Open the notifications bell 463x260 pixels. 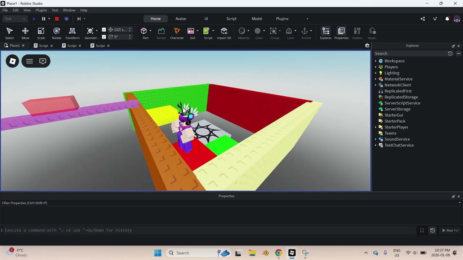447,19
